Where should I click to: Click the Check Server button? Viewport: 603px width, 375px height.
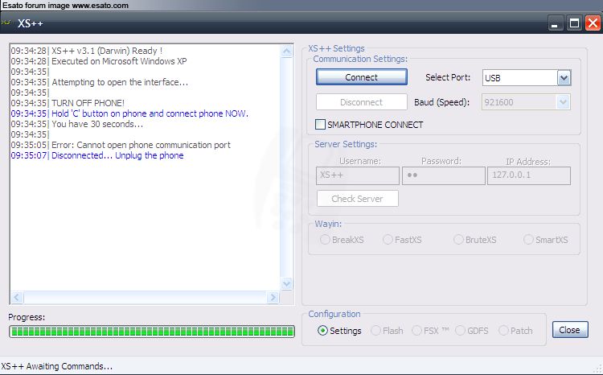[358, 199]
